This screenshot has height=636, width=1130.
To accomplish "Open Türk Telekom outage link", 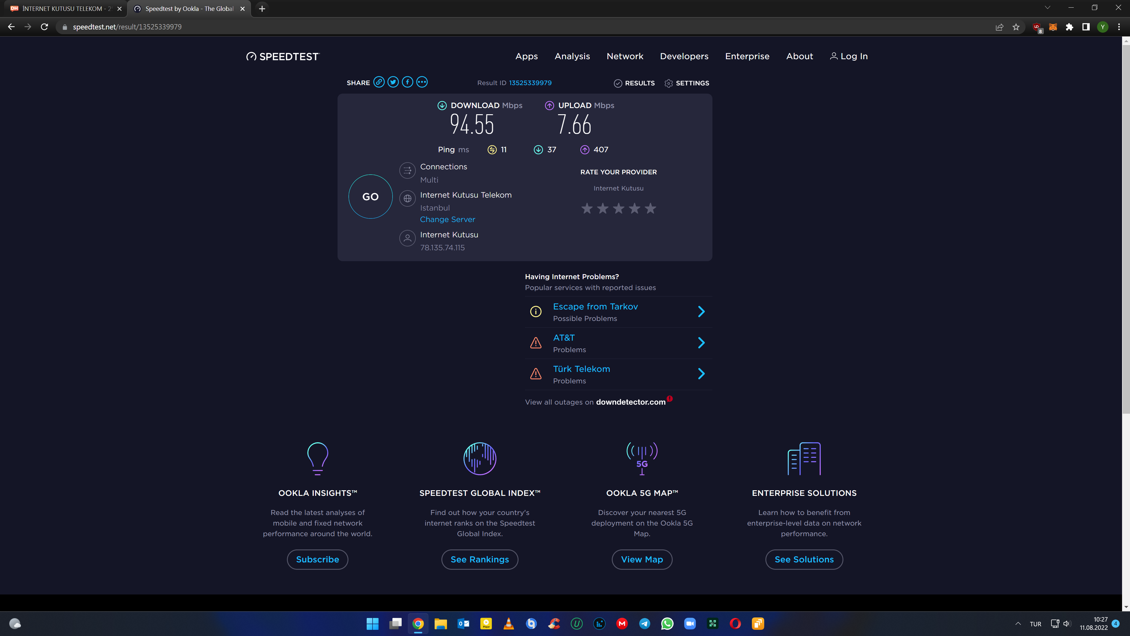I will click(x=581, y=369).
